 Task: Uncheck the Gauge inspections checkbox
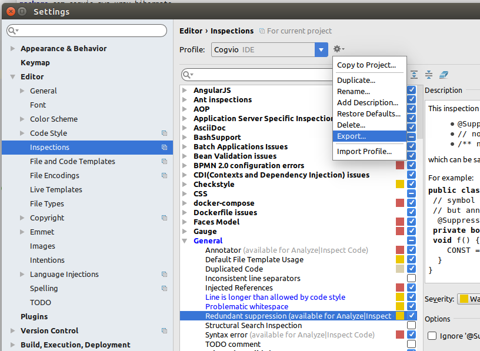(411, 231)
